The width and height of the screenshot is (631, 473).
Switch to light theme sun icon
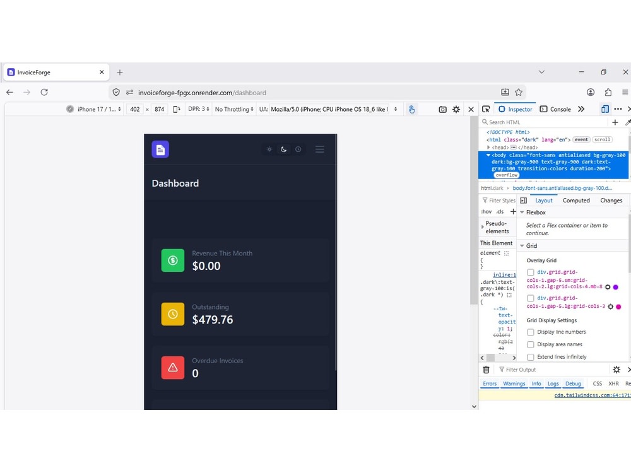(269, 149)
